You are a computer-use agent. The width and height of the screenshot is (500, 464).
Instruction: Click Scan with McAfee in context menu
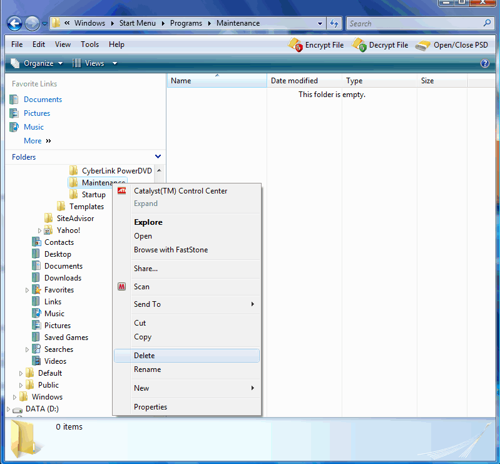tap(187, 287)
